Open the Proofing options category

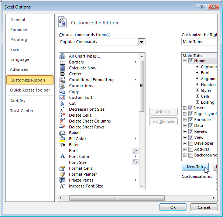[18, 39]
